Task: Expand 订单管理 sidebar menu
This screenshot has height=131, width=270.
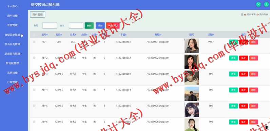Action: [13, 82]
